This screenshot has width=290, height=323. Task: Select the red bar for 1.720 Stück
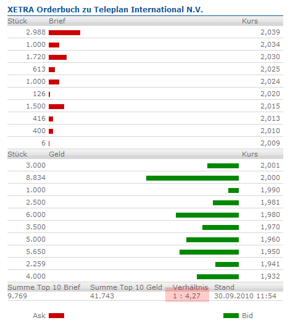(57, 57)
